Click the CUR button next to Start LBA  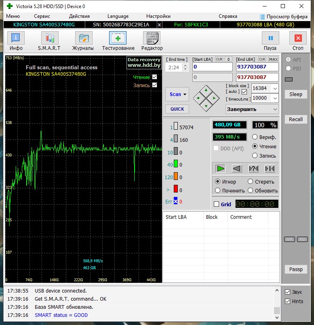pos(219,59)
